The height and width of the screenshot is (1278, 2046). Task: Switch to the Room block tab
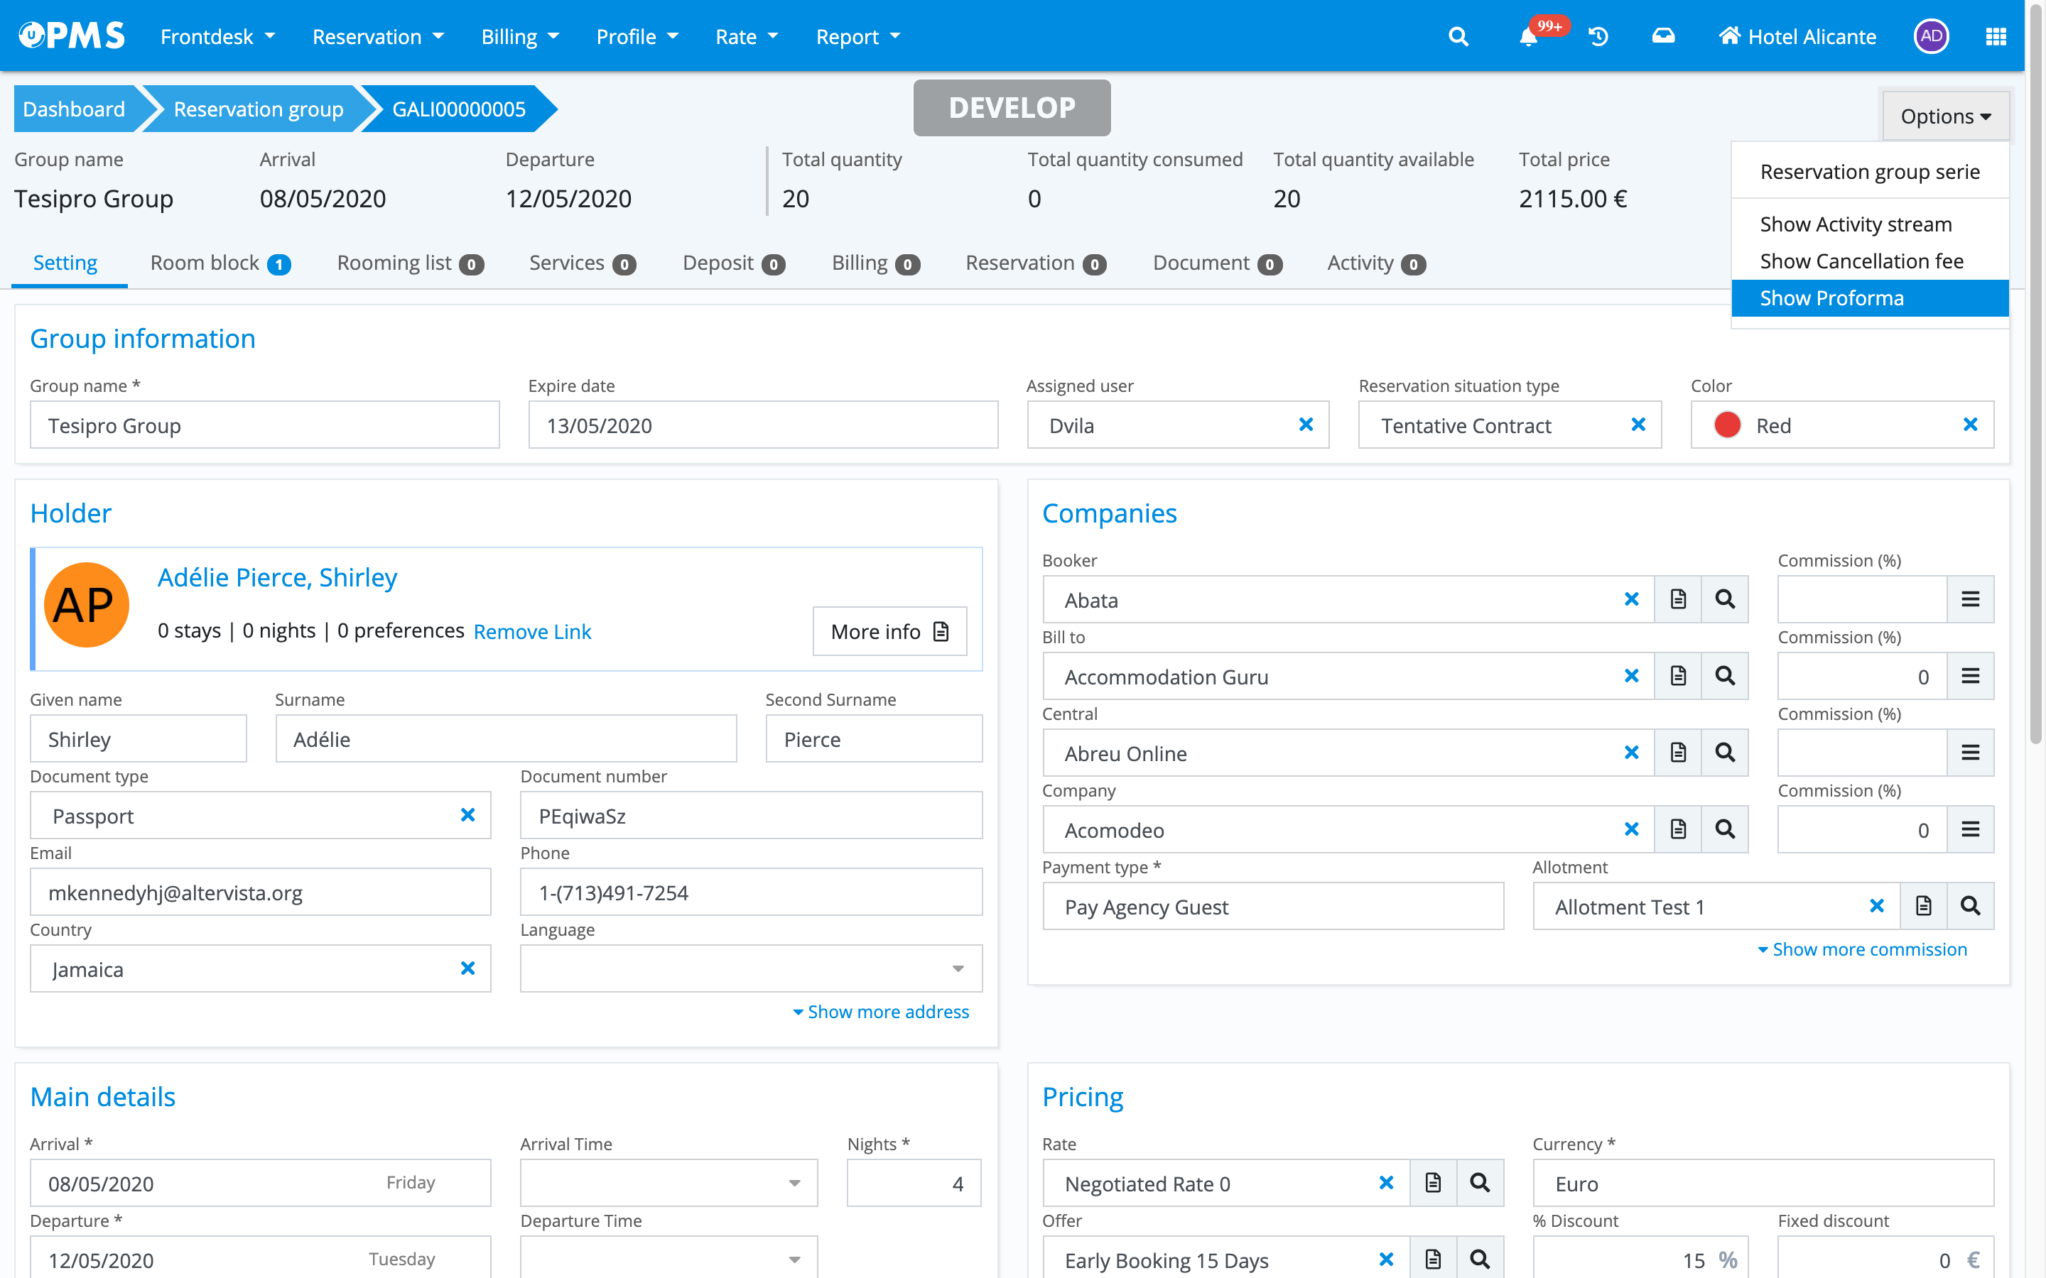pyautogui.click(x=220, y=263)
